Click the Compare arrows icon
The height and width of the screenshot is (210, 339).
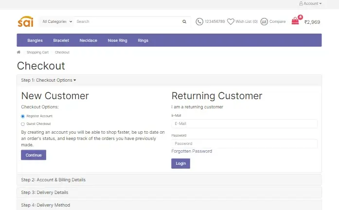[264, 22]
